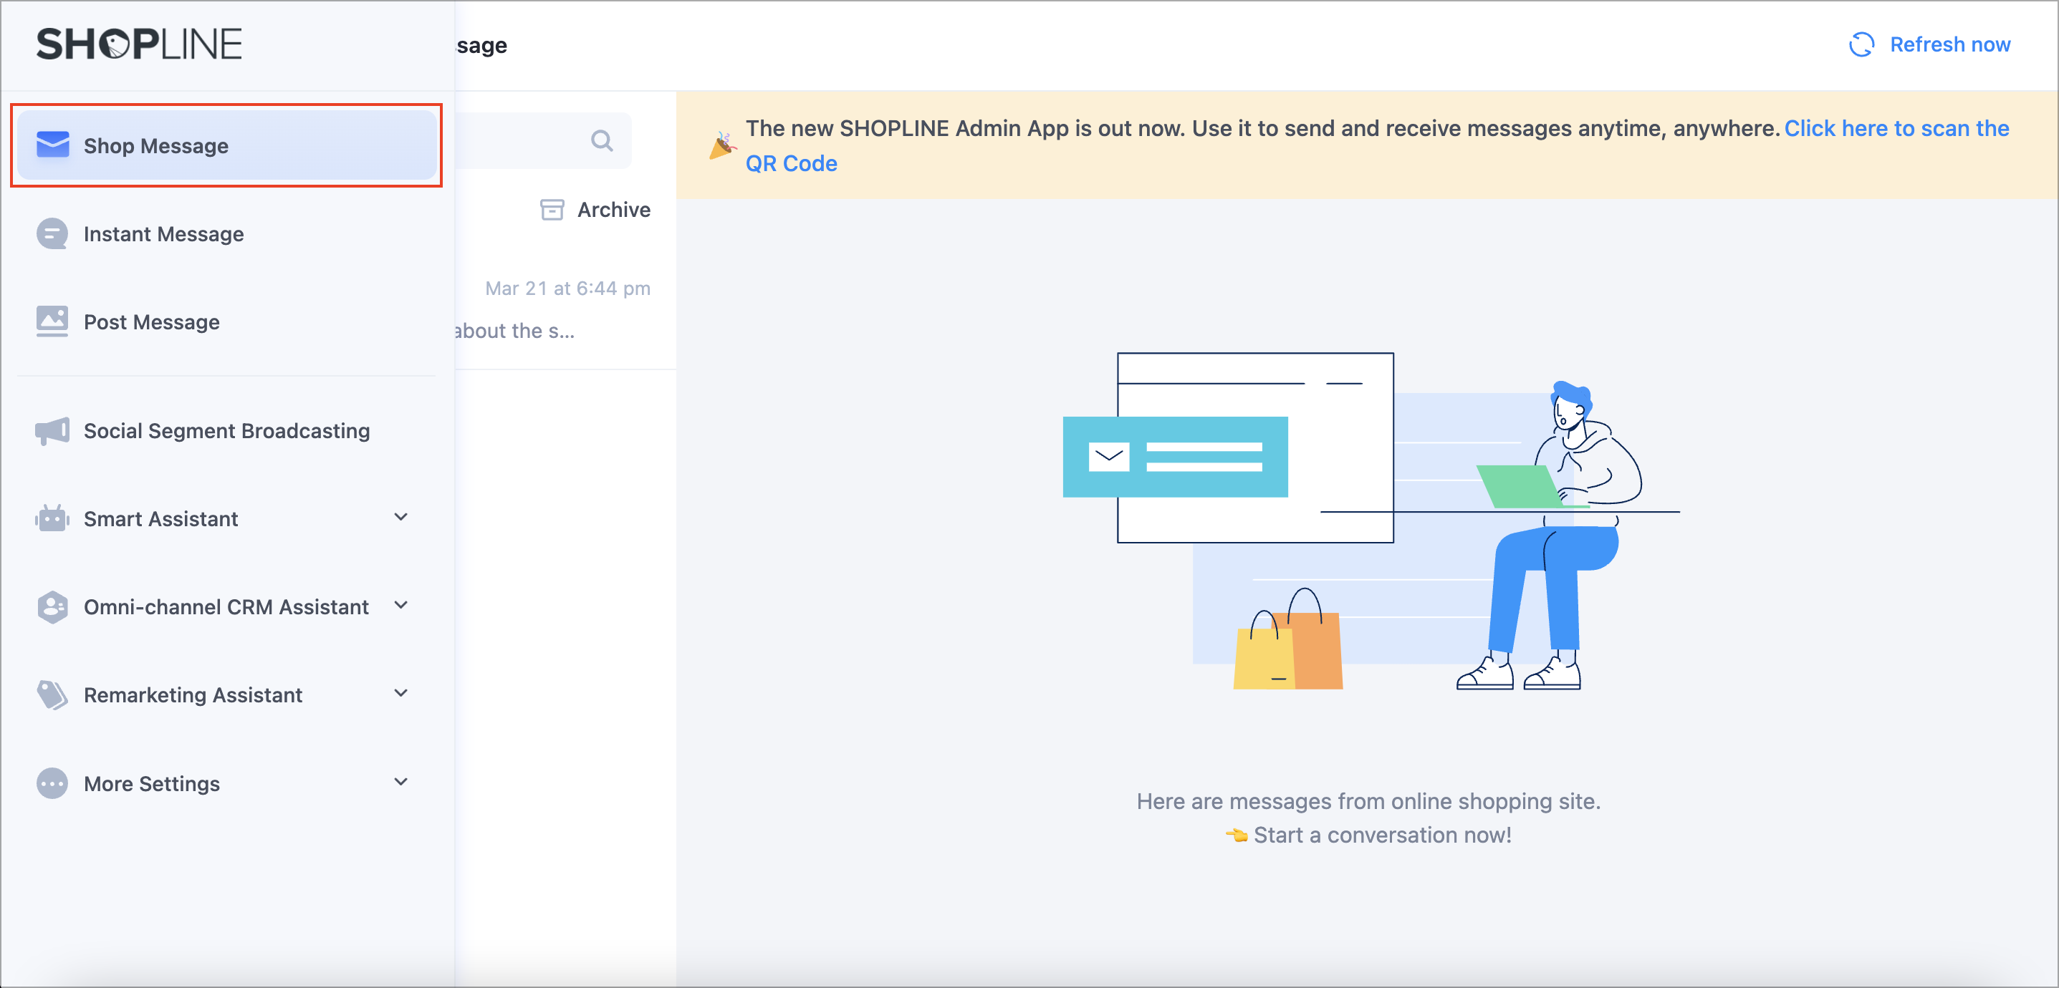Image resolution: width=2059 pixels, height=988 pixels.
Task: Expand the More Settings section
Action: 402,782
